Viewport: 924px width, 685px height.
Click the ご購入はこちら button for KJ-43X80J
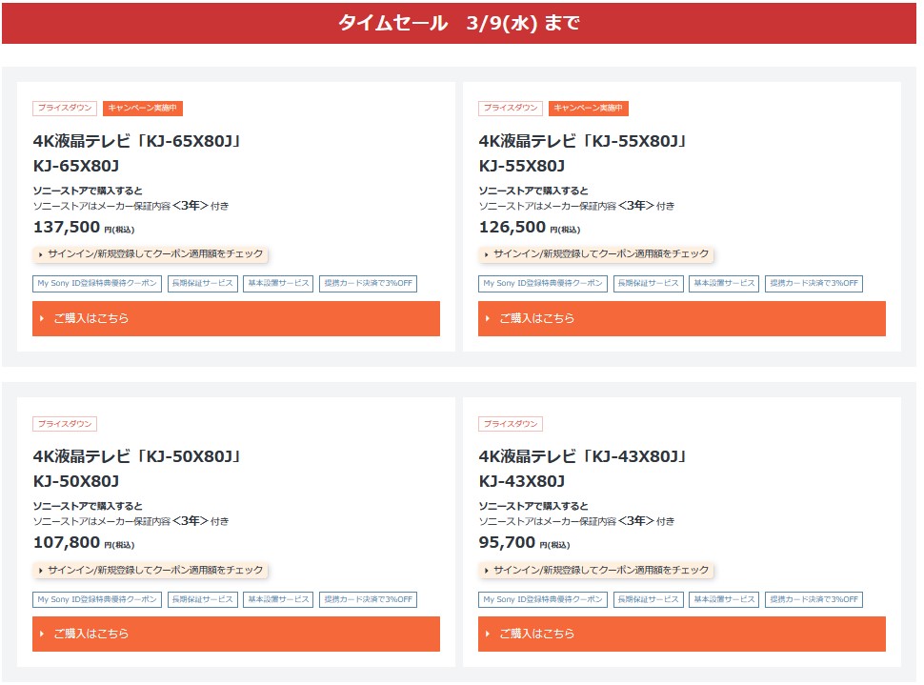click(x=681, y=634)
